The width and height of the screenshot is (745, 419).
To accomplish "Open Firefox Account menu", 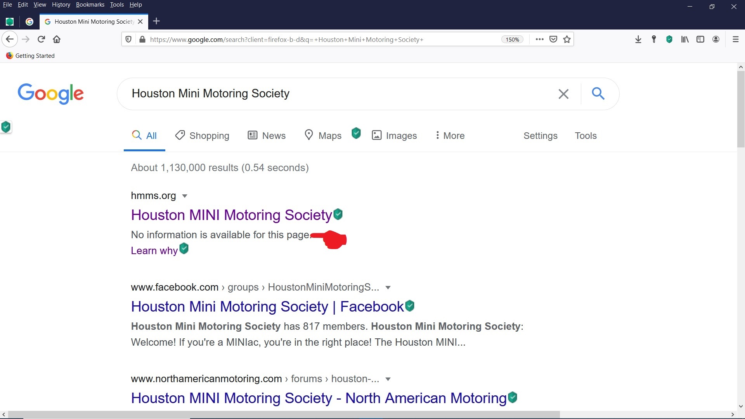I will click(x=716, y=39).
